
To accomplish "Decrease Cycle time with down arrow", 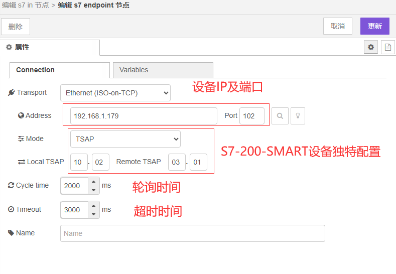I will point(93,190).
